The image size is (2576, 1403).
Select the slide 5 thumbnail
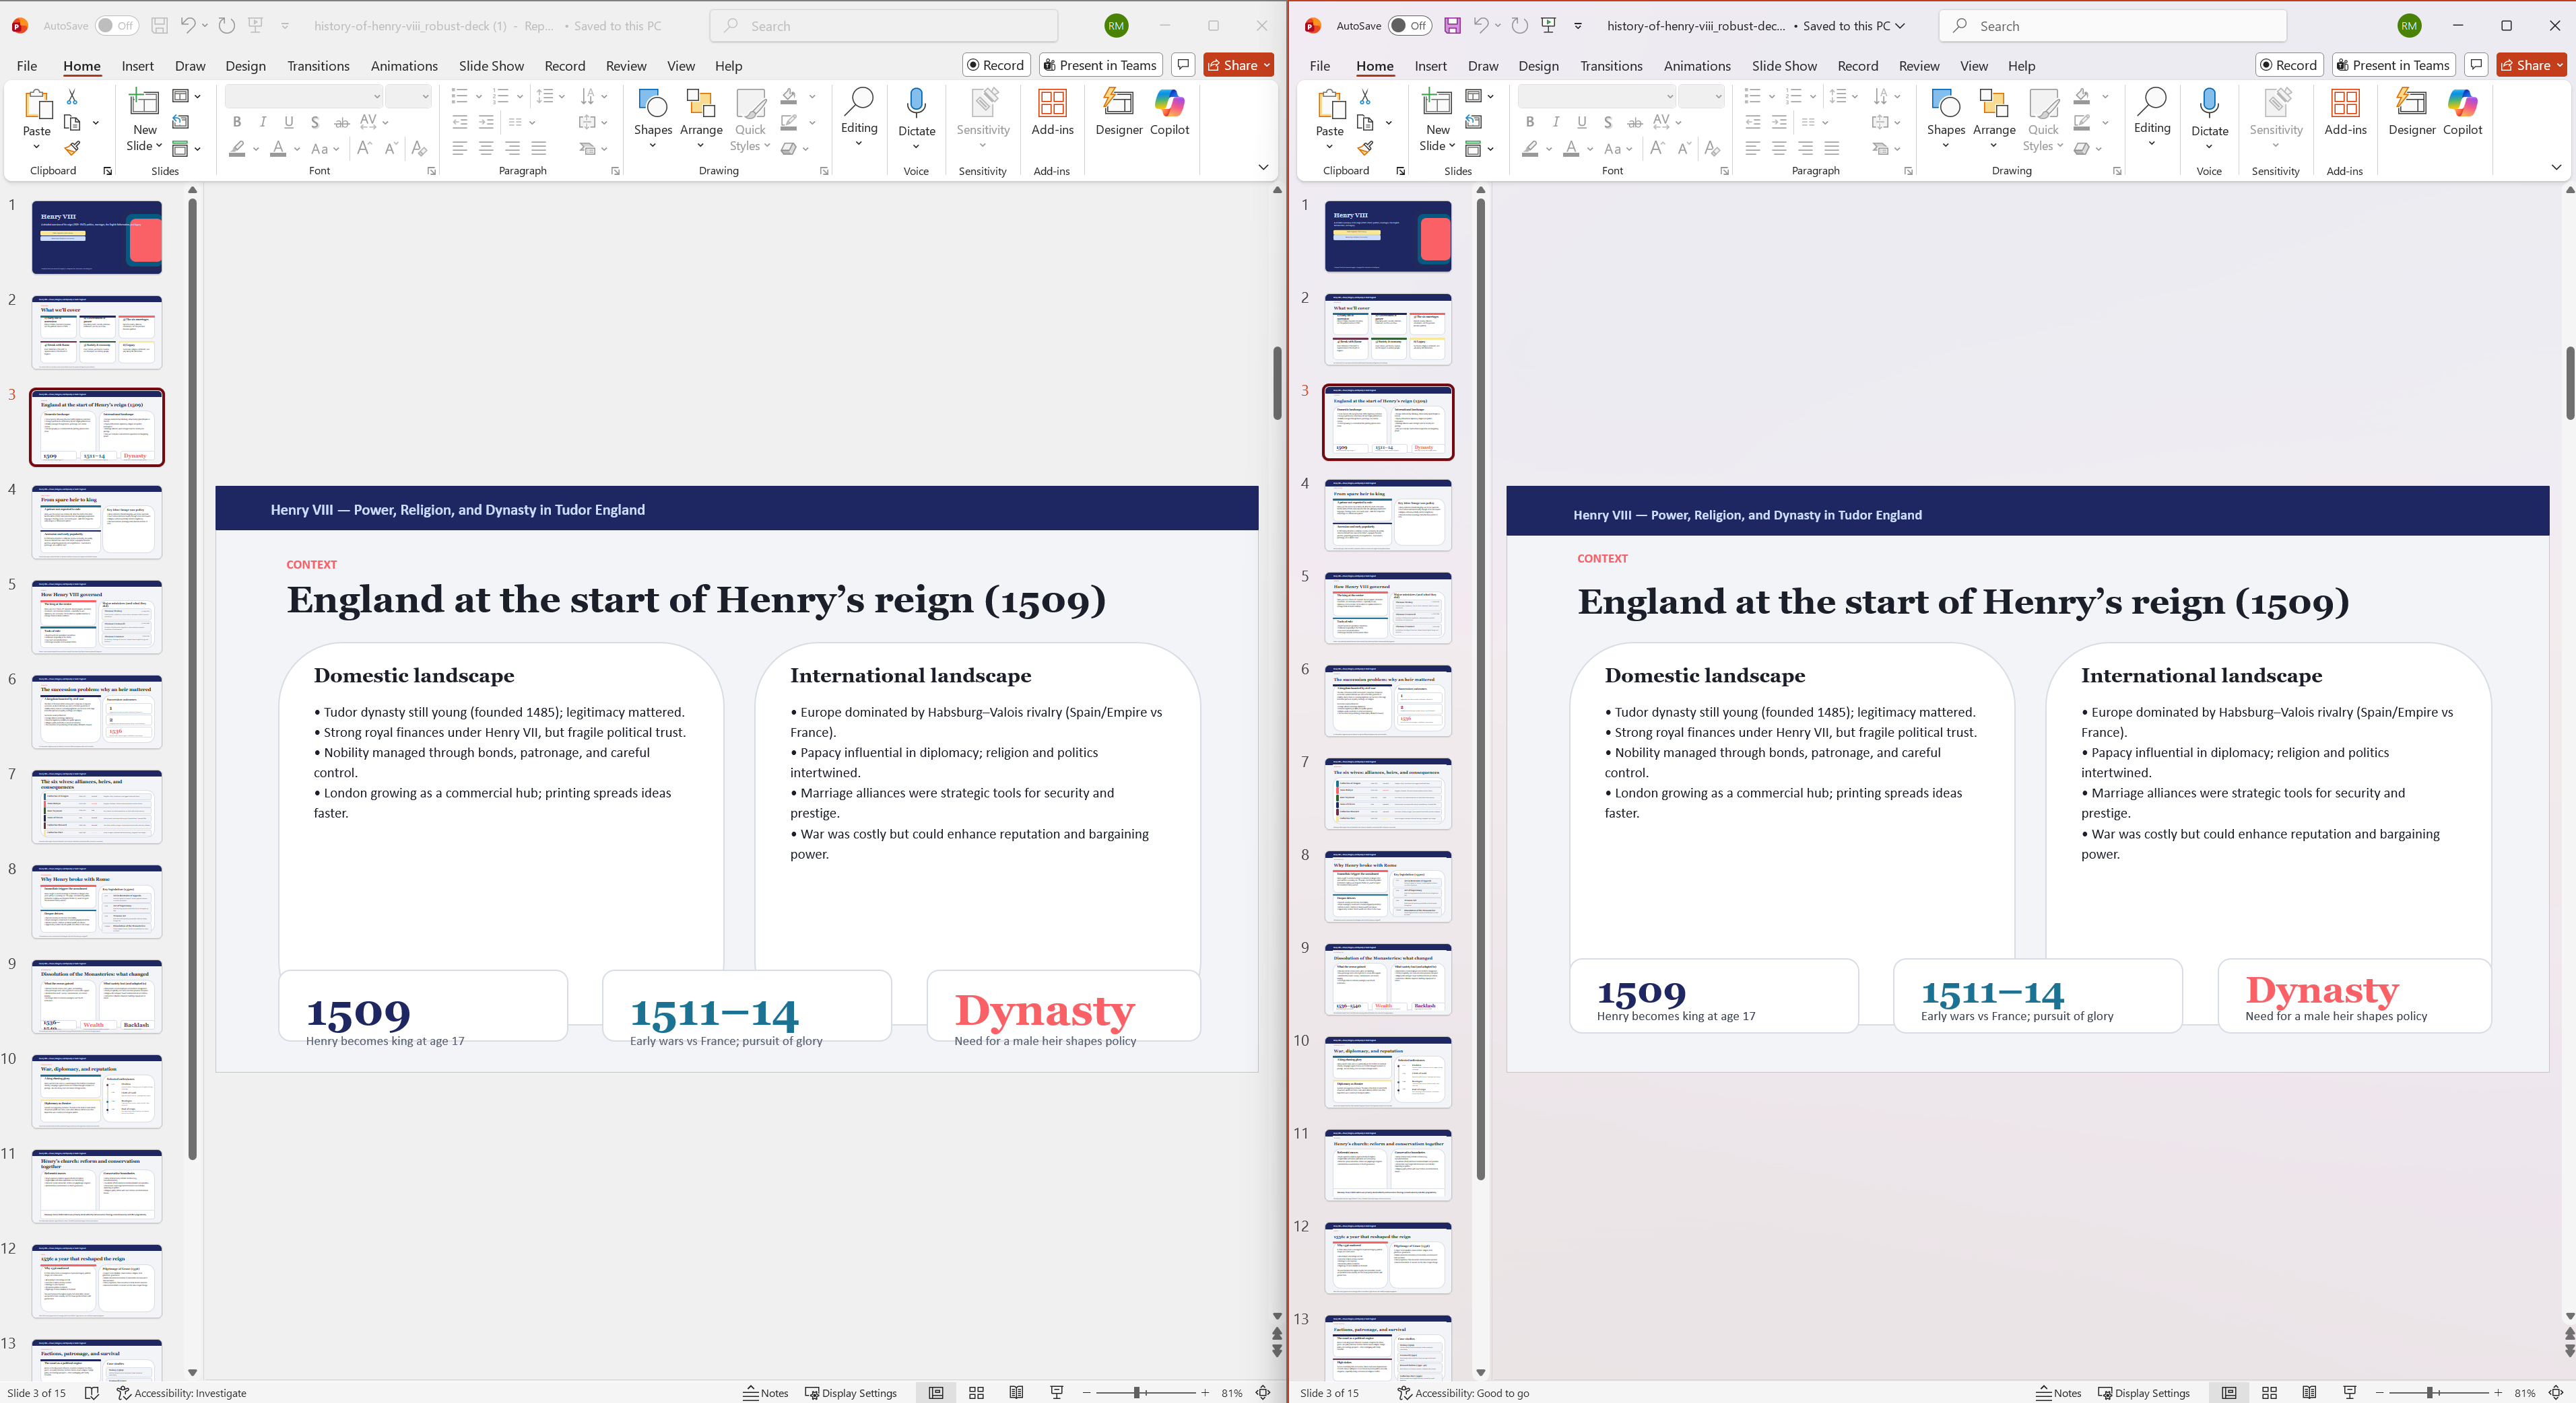(96, 616)
